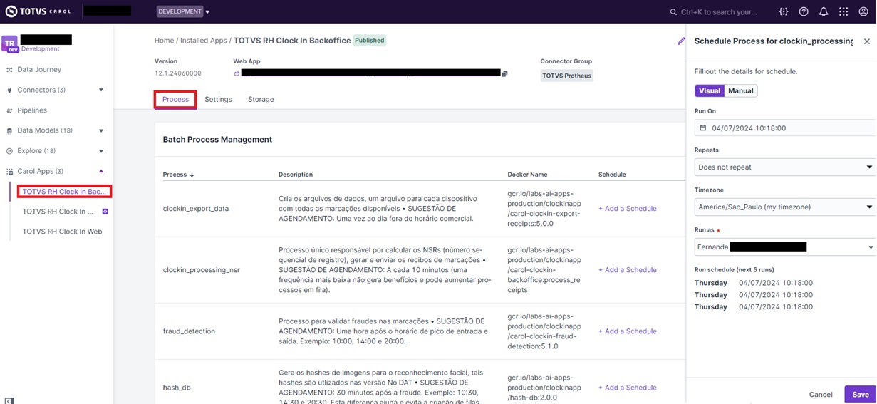Click the TOTVS Protheus connector group chip
The image size is (877, 404).
click(566, 76)
